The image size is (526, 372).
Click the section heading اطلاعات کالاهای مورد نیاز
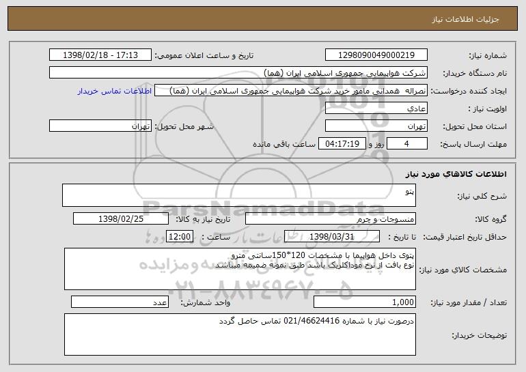456,174
